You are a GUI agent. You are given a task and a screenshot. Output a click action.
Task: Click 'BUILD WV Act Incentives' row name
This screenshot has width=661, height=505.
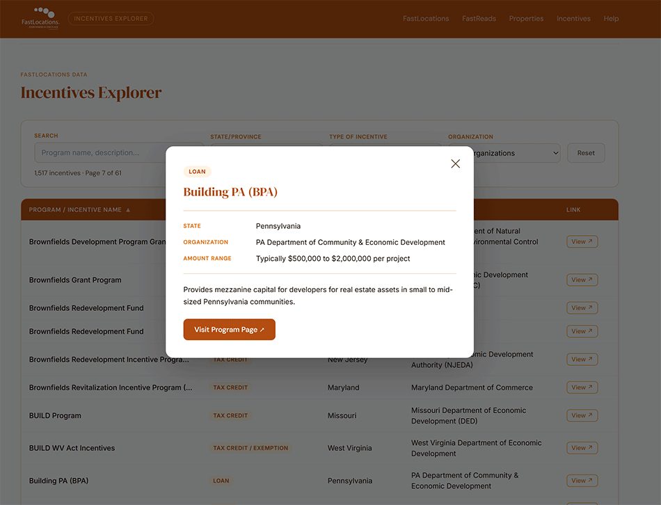tap(72, 448)
